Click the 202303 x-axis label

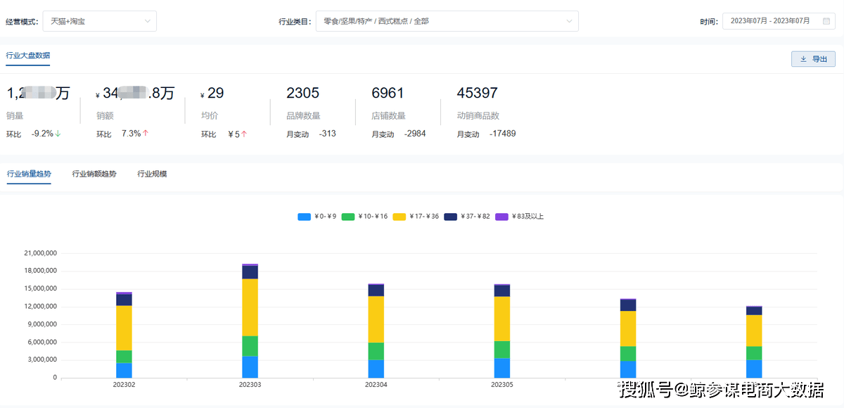(250, 385)
